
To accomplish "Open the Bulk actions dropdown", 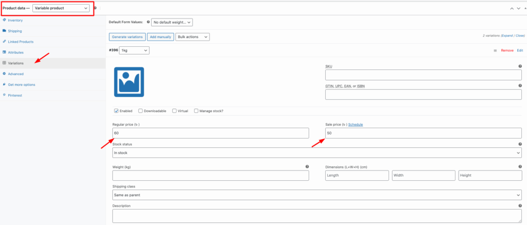I will pos(192,37).
